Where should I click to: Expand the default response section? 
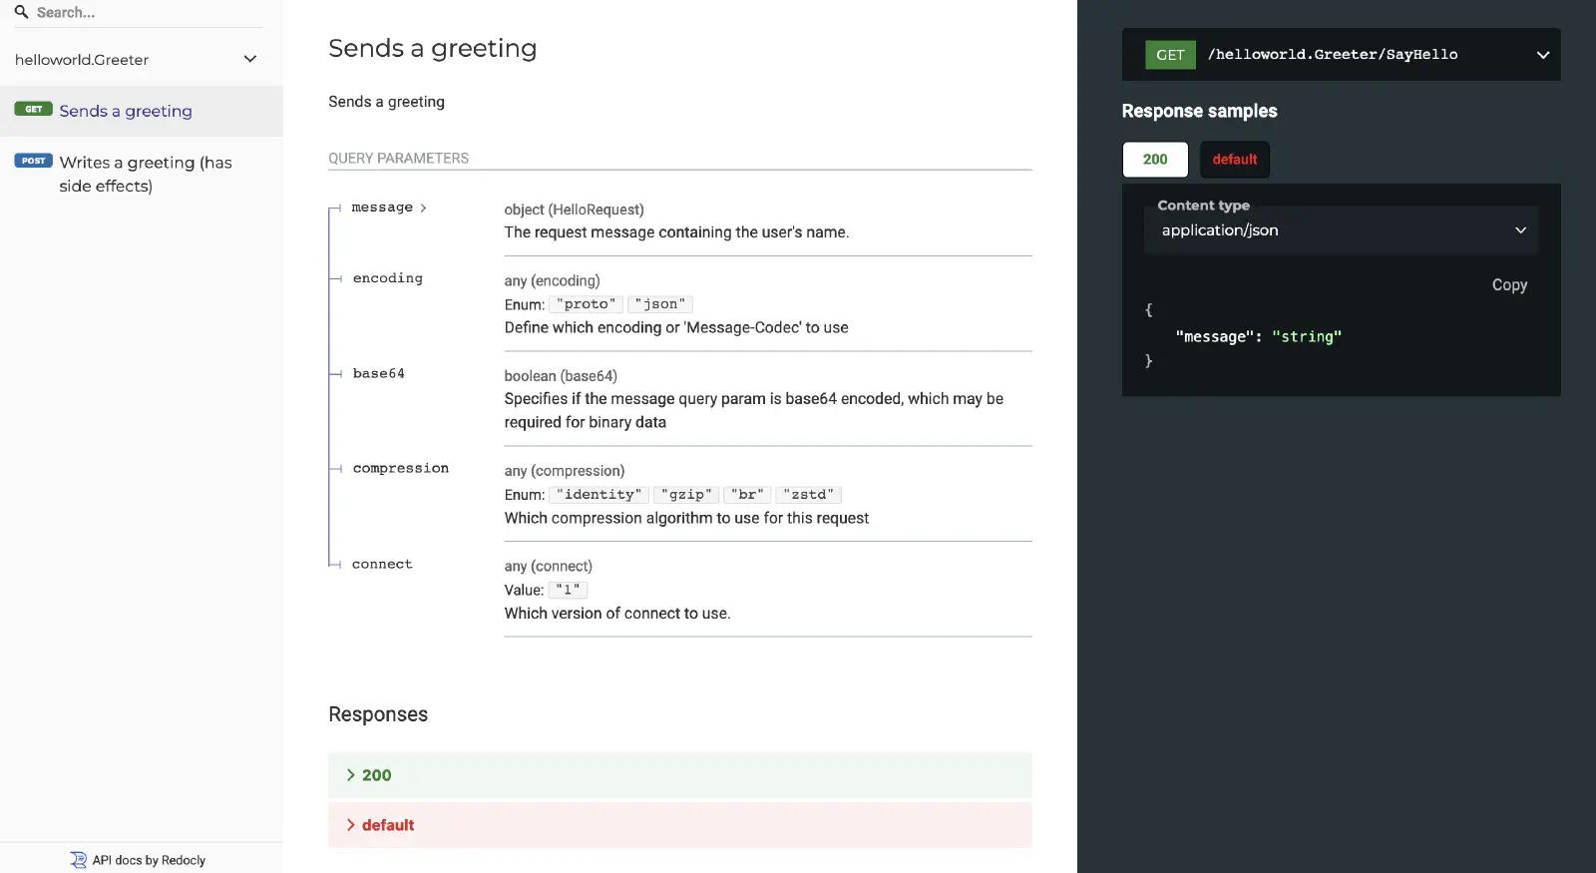pyautogui.click(x=680, y=825)
